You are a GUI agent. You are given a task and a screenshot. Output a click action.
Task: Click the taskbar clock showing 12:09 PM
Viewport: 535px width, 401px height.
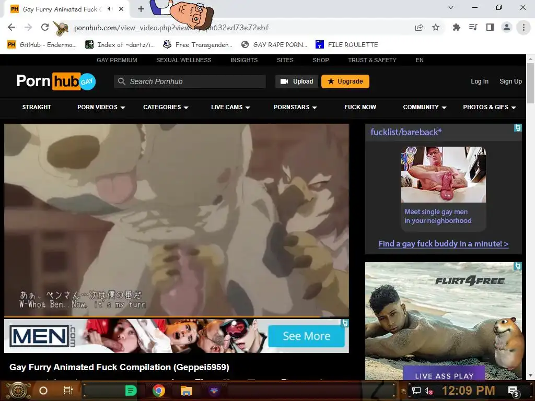[x=468, y=391]
